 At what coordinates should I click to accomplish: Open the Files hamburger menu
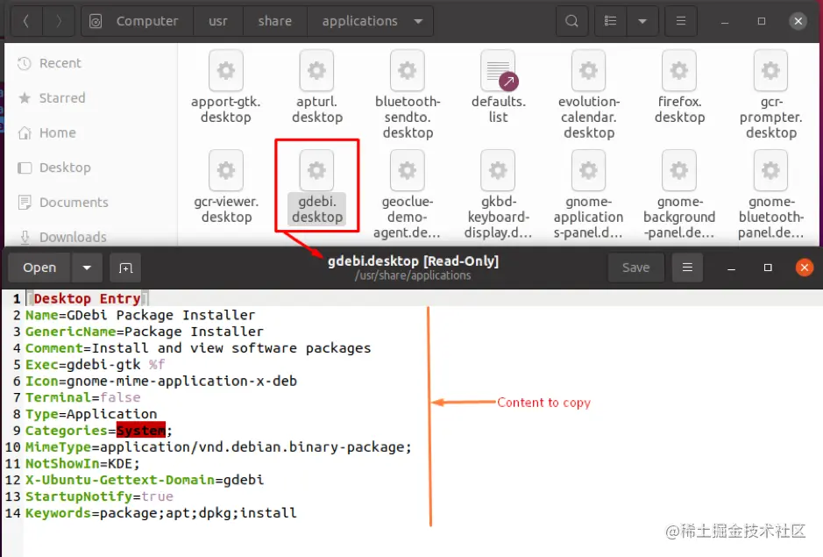pos(681,21)
